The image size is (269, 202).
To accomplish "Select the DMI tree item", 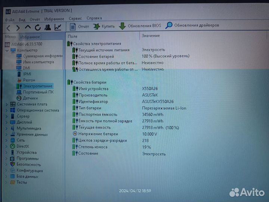I will click(x=23, y=68).
